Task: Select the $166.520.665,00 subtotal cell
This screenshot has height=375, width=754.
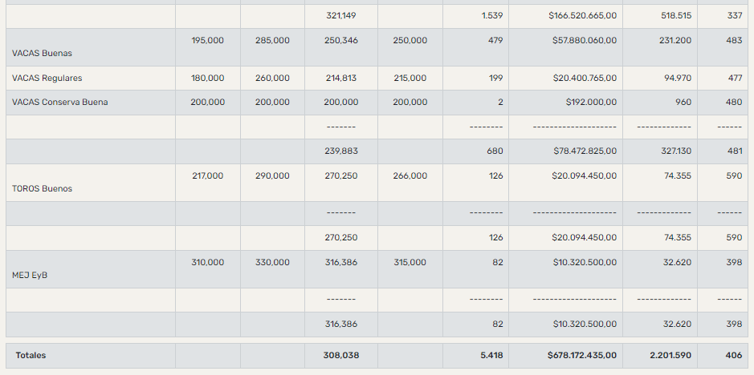Action: point(583,16)
